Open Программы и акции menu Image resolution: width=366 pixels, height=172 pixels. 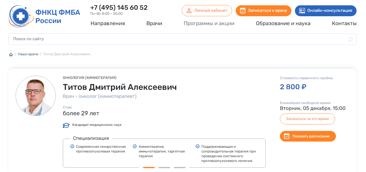209,23
